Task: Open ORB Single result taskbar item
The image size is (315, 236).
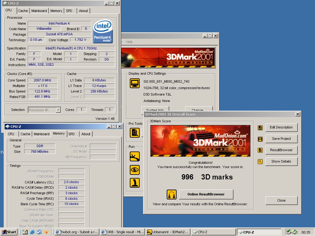Action: (123, 232)
